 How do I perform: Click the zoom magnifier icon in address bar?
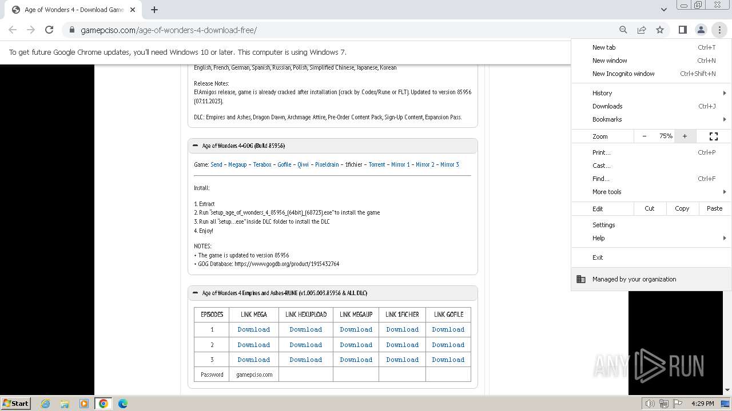click(623, 30)
